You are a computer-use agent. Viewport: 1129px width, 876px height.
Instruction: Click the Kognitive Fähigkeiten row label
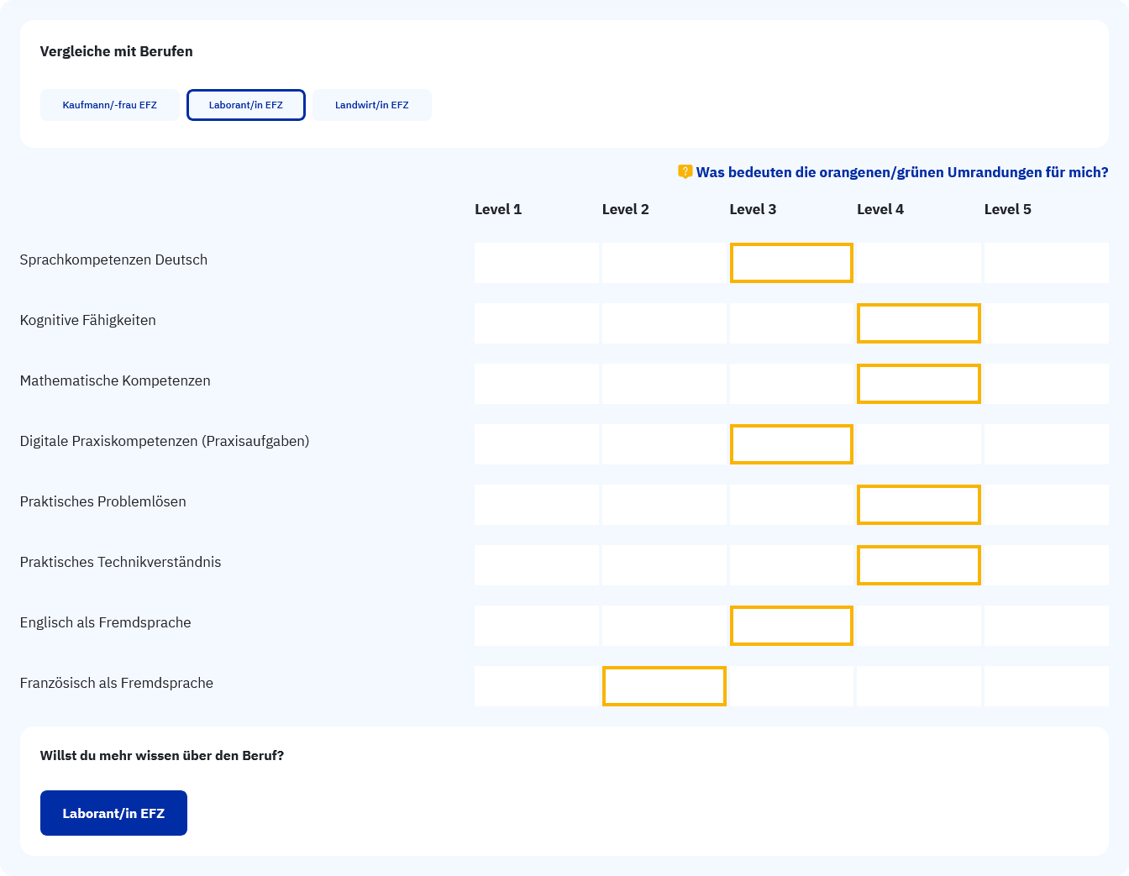[88, 320]
